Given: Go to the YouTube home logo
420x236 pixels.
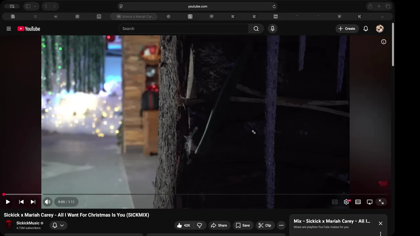Looking at the screenshot, I should pos(29,29).
